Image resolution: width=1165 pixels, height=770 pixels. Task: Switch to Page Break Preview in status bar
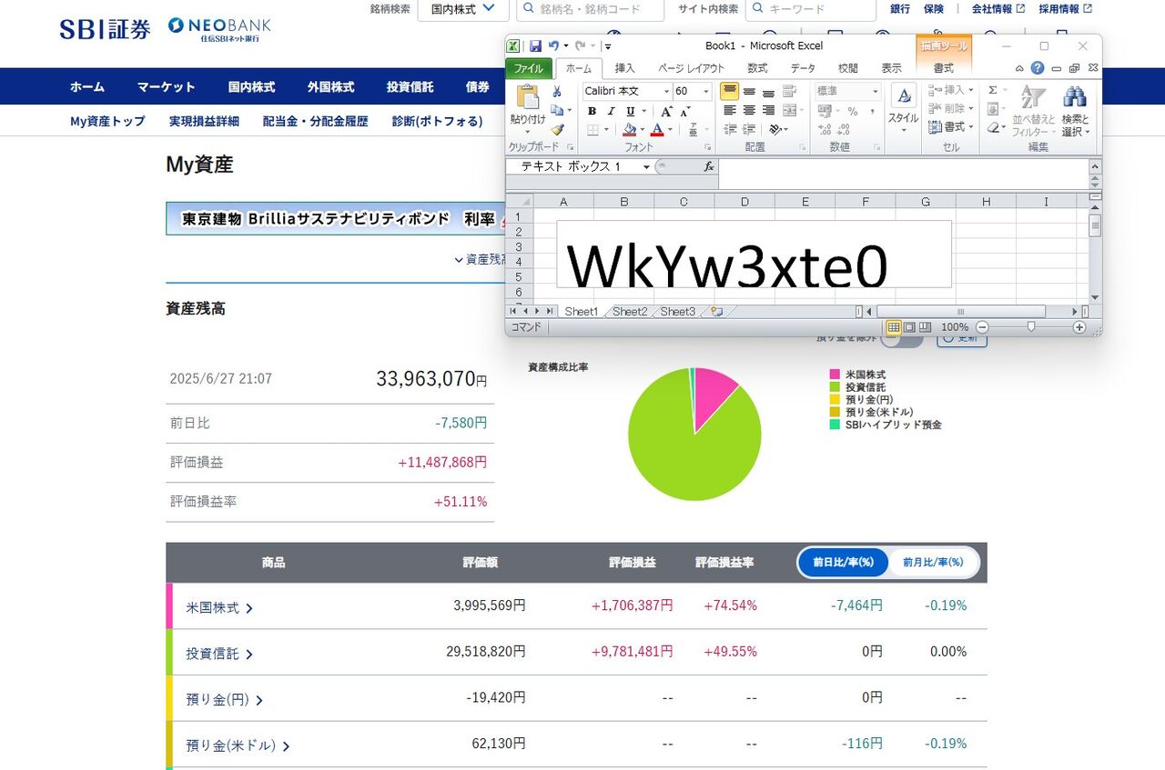(925, 327)
